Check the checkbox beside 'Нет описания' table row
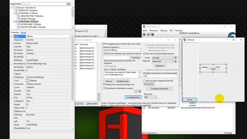 pos(144,108)
